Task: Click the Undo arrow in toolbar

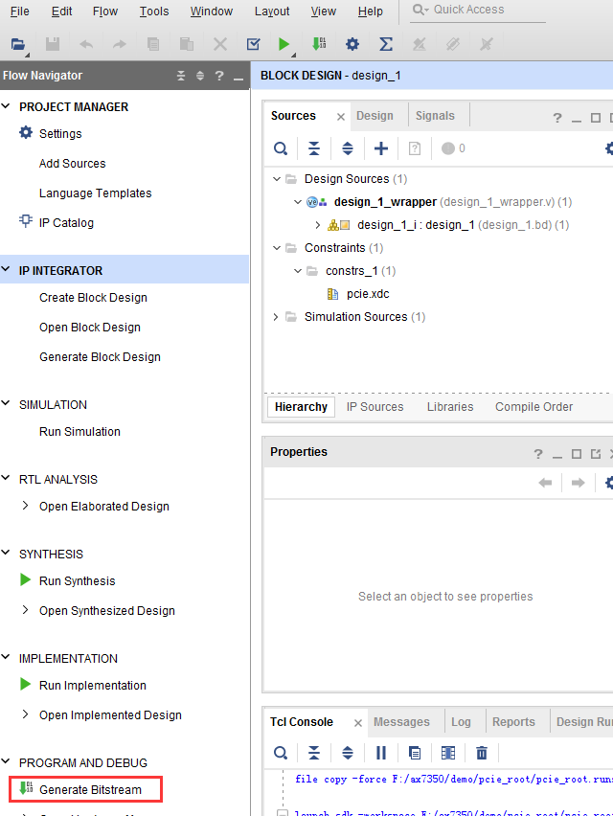Action: [x=86, y=44]
